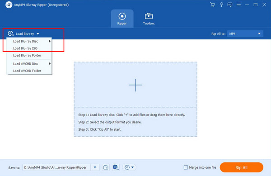Screen dimensions: 271x176
Task: Expand the Load AVCHD Disc submenu arrow
Action: tap(50, 64)
